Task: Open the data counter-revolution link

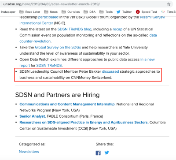Action: tap(35, 41)
